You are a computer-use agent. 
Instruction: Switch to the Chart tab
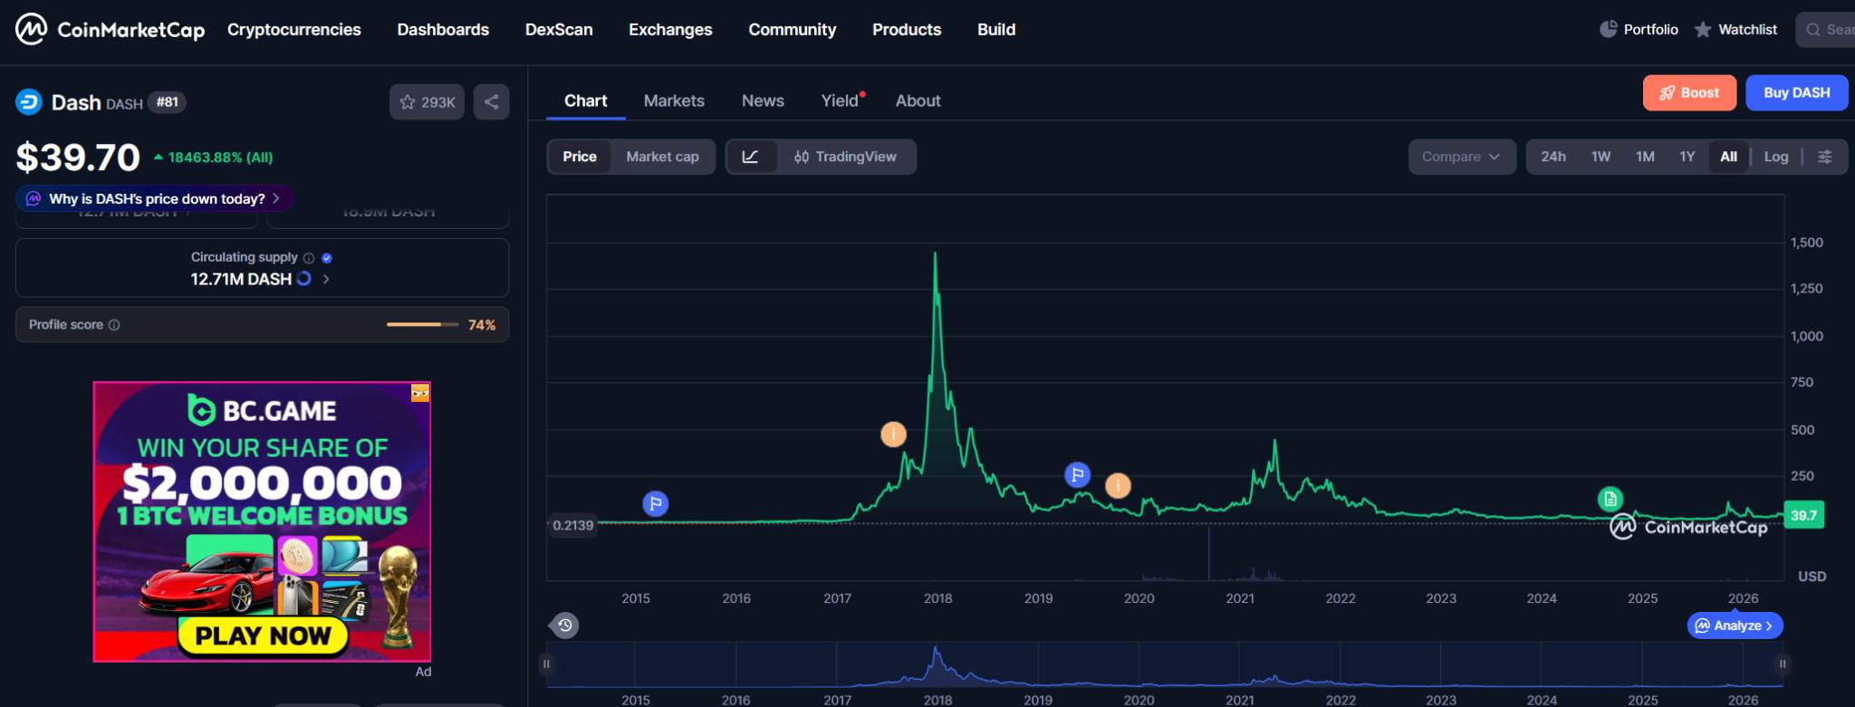585,100
